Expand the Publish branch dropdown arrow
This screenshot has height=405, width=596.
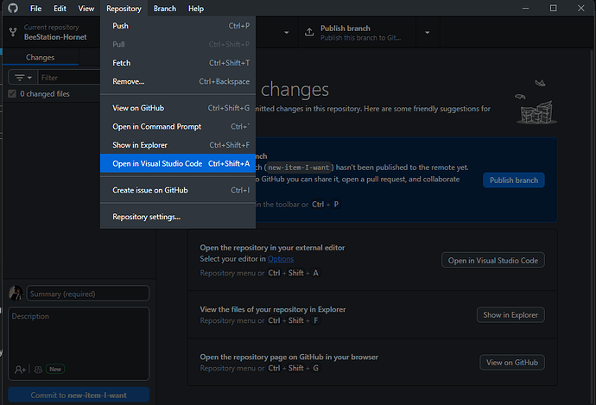point(428,33)
